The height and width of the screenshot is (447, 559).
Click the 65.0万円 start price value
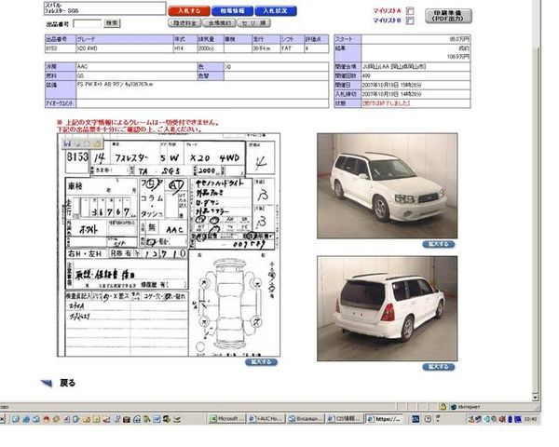pos(459,39)
